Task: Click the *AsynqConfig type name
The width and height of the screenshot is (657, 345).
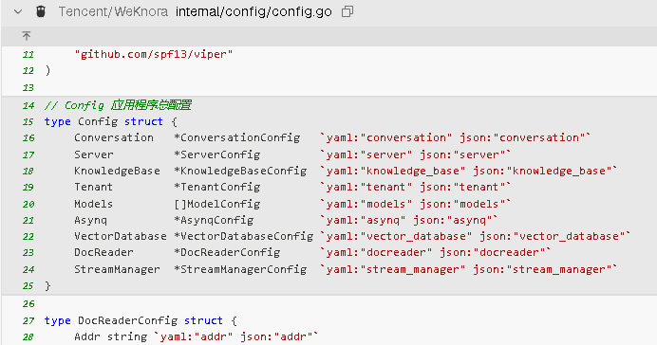Action: coord(214,221)
